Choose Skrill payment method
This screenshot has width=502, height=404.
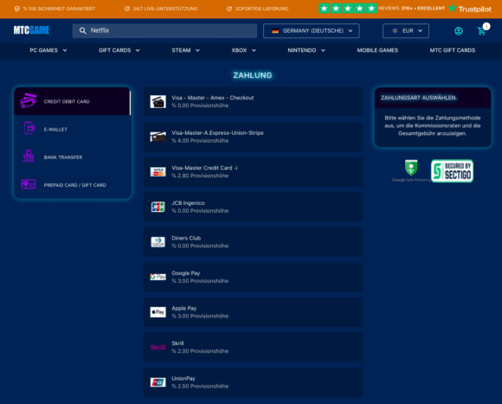(253, 348)
